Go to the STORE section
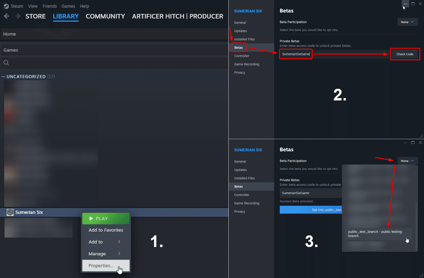The width and height of the screenshot is (424, 278). coord(35,16)
